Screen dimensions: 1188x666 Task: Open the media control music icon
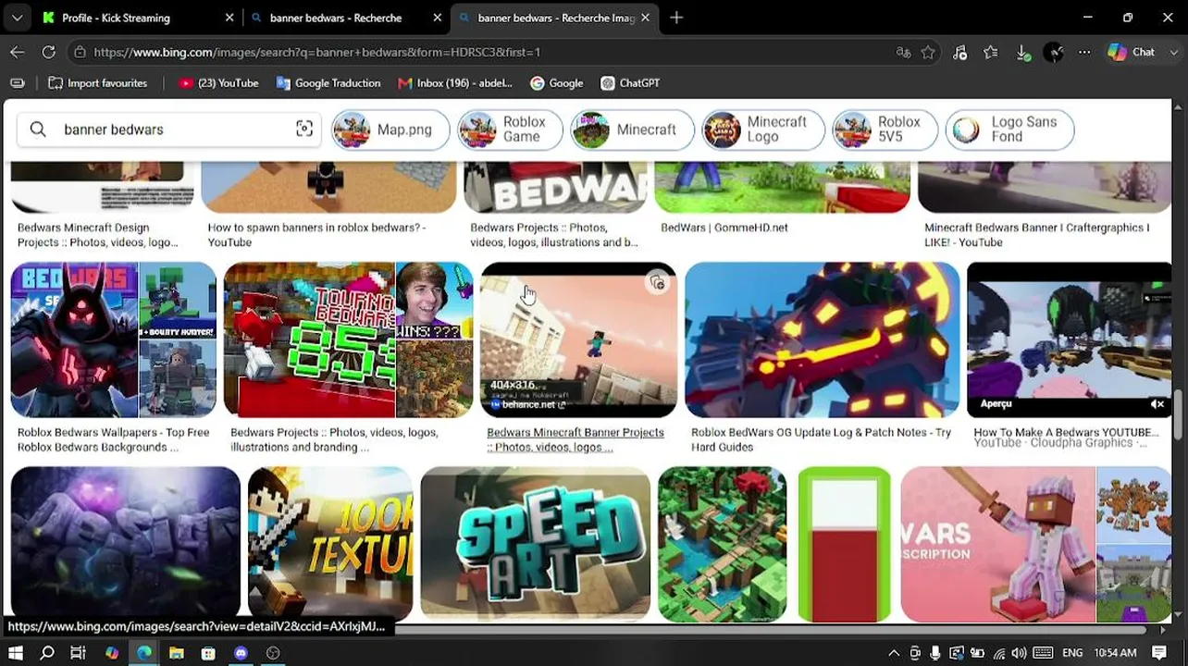point(959,53)
